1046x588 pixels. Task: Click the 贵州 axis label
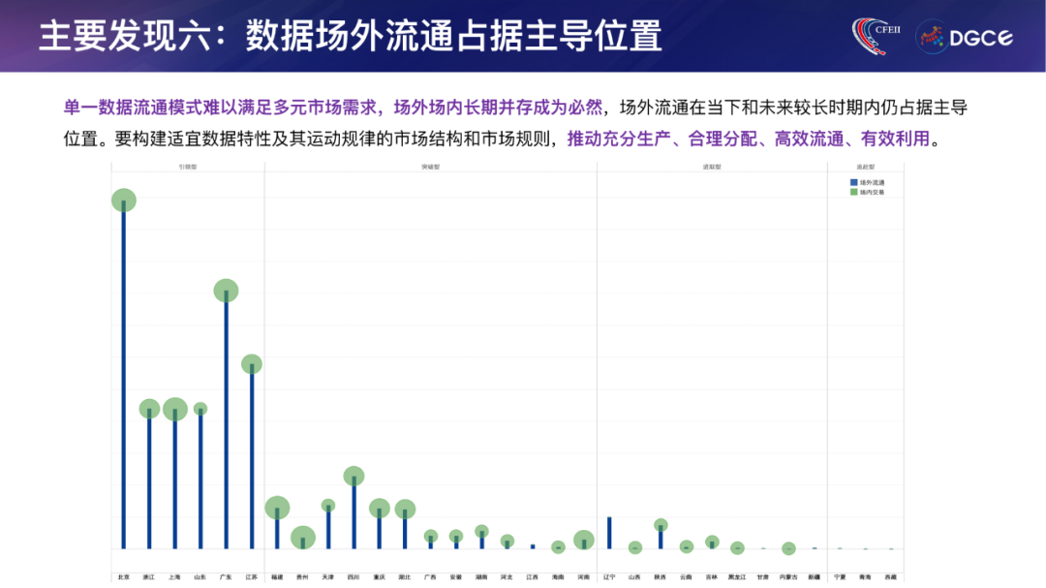[302, 577]
